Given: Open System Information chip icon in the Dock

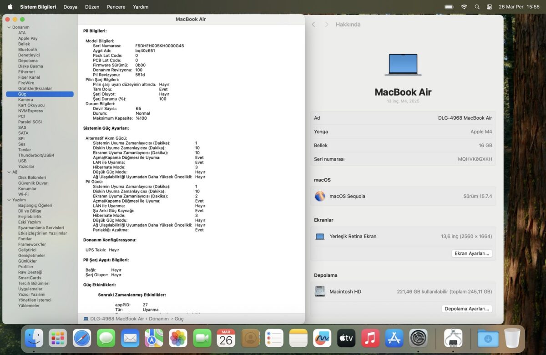Looking at the screenshot, I should [453, 338].
